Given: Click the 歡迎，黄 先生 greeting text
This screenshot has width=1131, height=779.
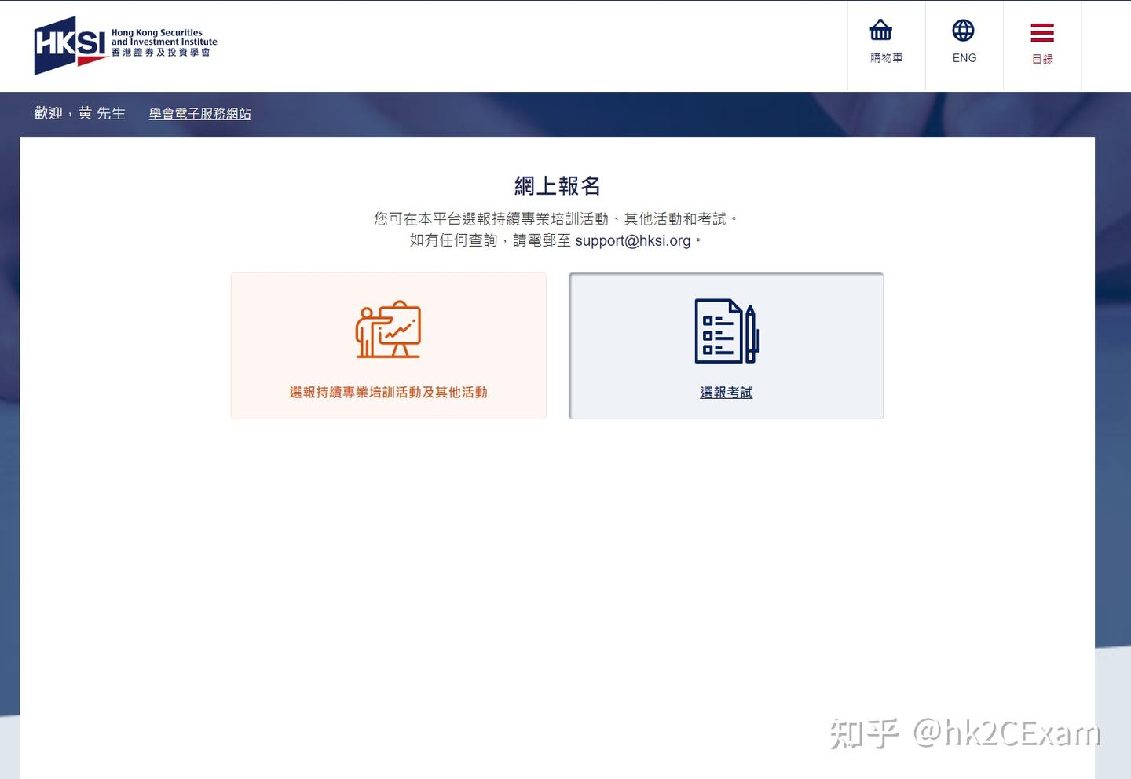Looking at the screenshot, I should (79, 114).
